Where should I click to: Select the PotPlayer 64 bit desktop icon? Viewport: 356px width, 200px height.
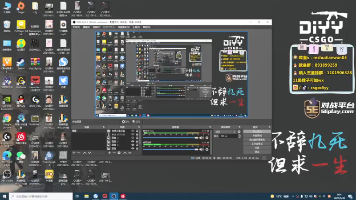(21, 28)
